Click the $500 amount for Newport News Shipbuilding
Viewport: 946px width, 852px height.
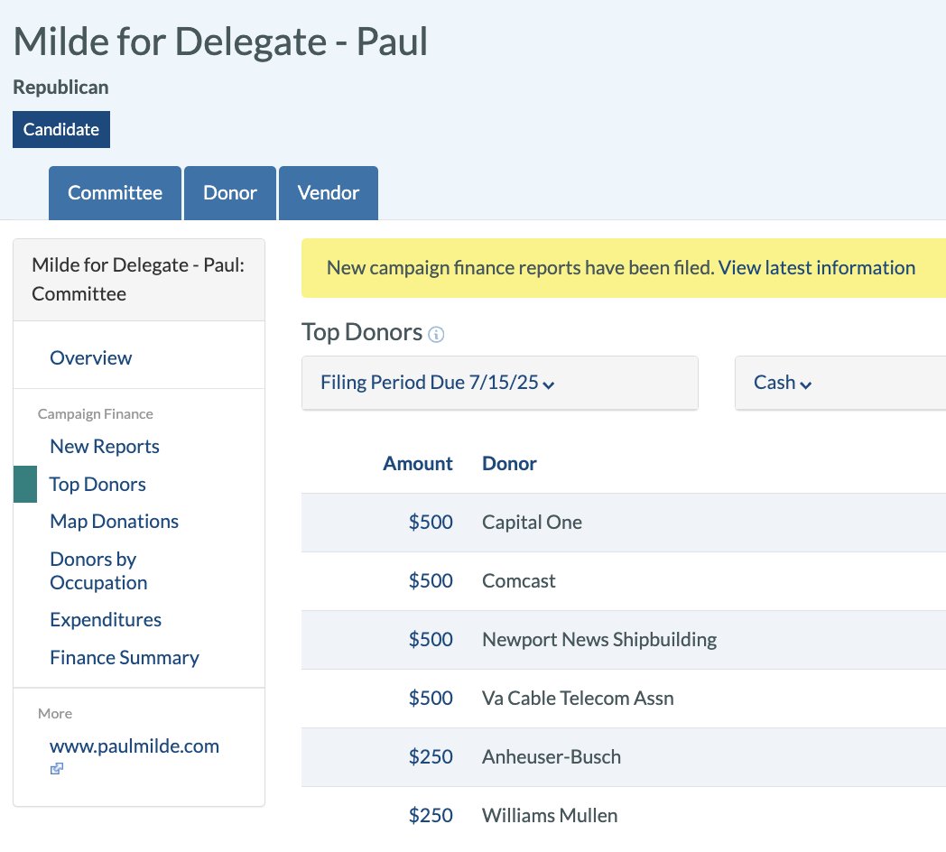[431, 640]
